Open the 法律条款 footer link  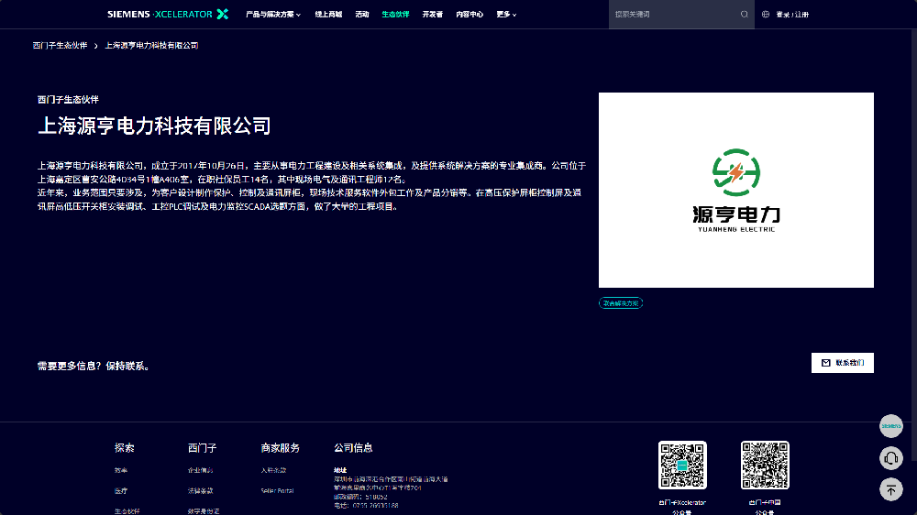pyautogui.click(x=200, y=491)
